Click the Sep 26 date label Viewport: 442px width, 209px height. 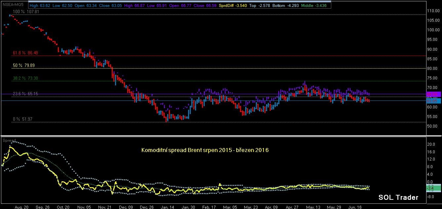click(x=42, y=207)
